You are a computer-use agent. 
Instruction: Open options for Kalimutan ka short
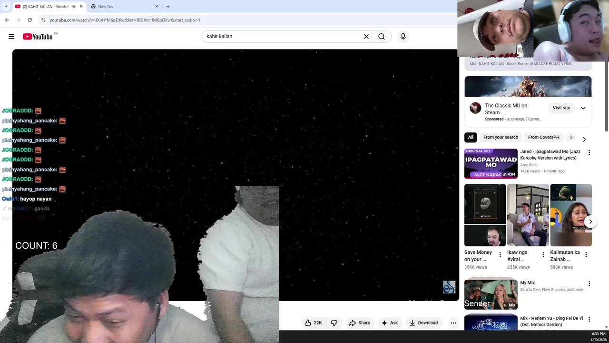coord(586,255)
